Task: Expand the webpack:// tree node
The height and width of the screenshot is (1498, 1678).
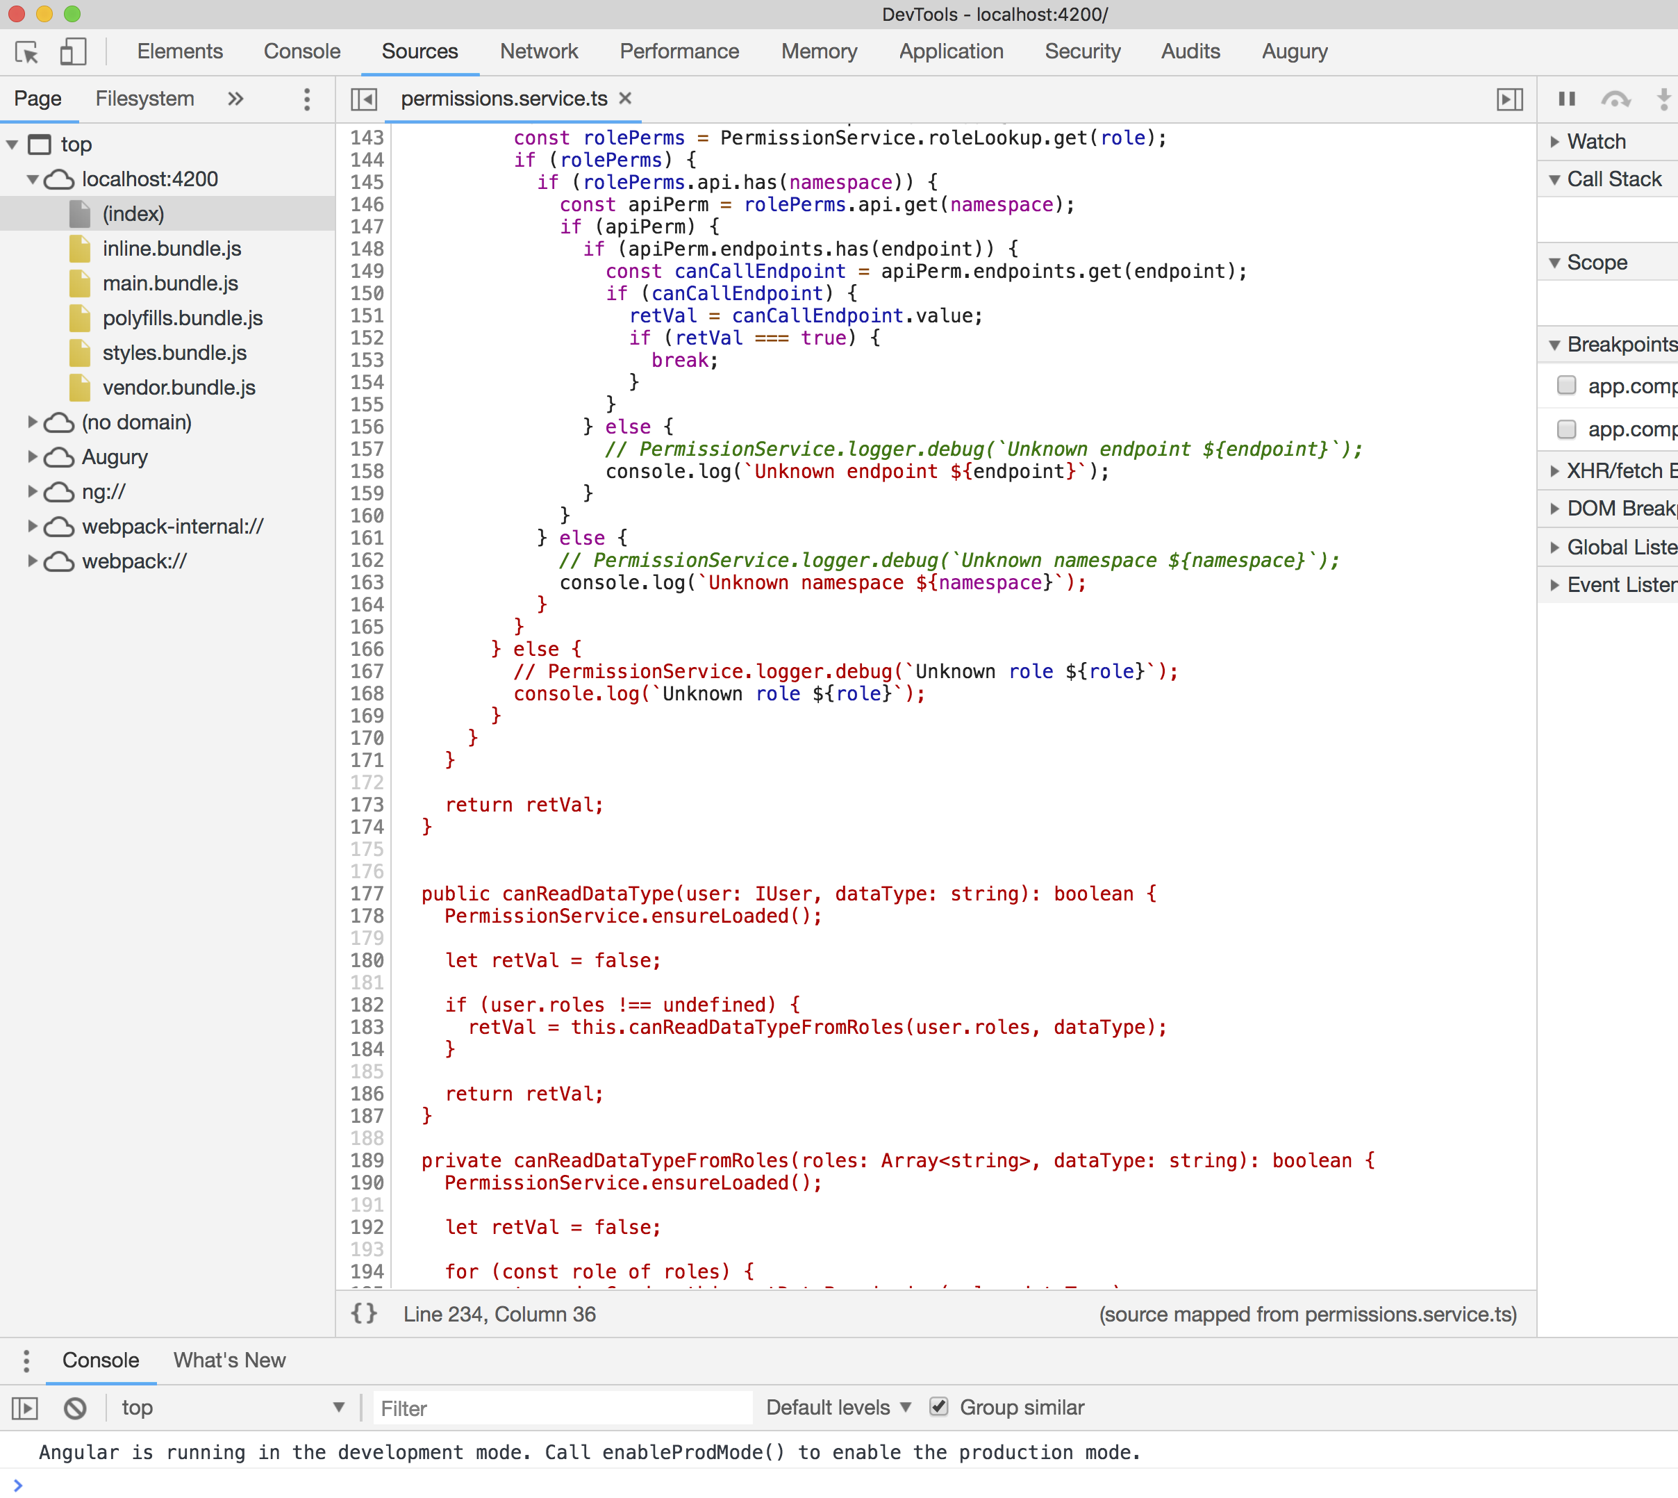Action: tap(33, 561)
